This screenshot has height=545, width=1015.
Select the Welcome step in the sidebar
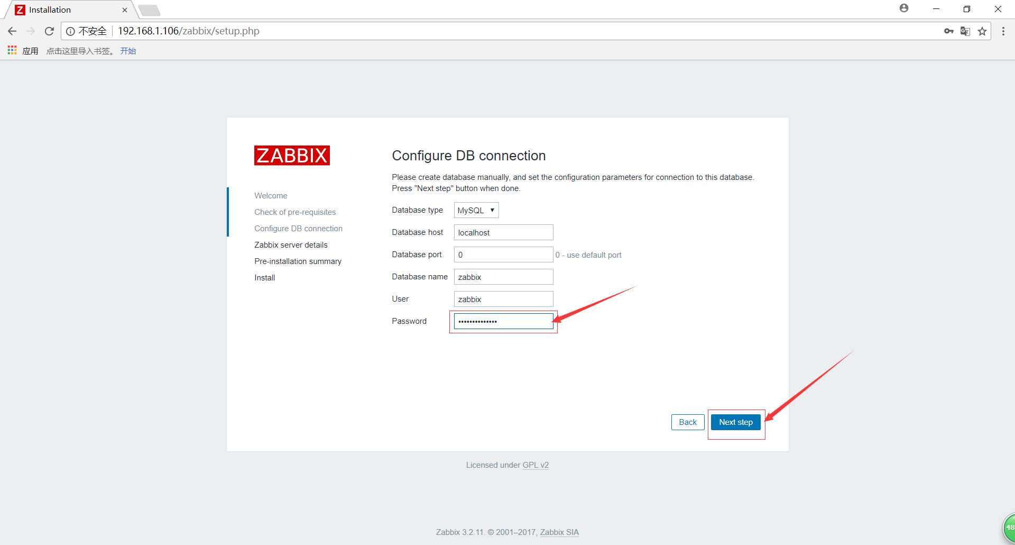(x=271, y=196)
